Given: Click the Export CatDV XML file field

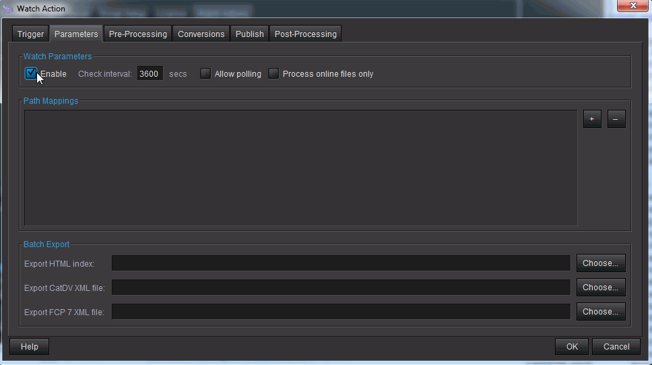Looking at the screenshot, I should [x=341, y=288].
